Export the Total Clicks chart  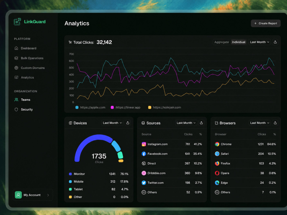click(x=275, y=42)
